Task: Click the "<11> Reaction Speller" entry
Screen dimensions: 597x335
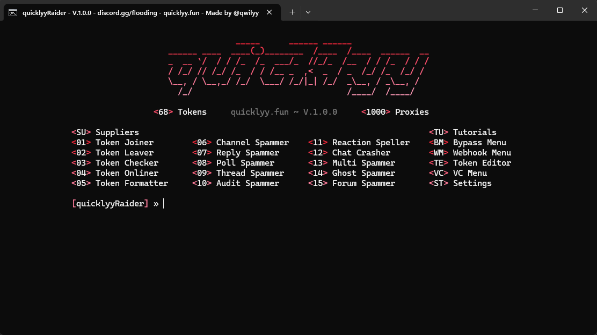Action: coord(359,143)
